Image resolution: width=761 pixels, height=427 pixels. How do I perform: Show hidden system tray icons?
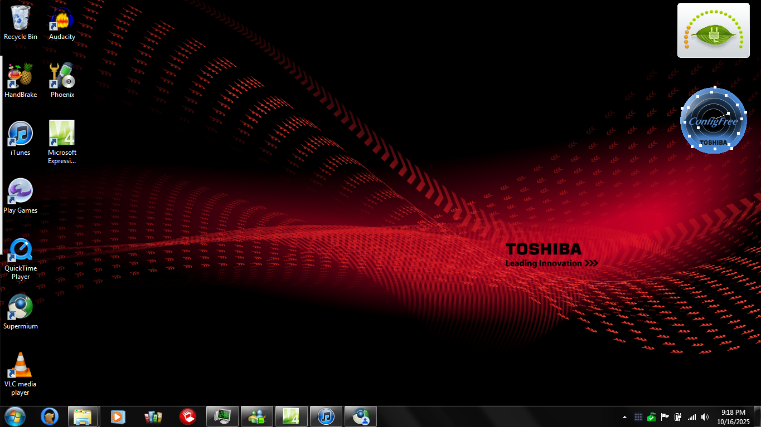(x=624, y=417)
